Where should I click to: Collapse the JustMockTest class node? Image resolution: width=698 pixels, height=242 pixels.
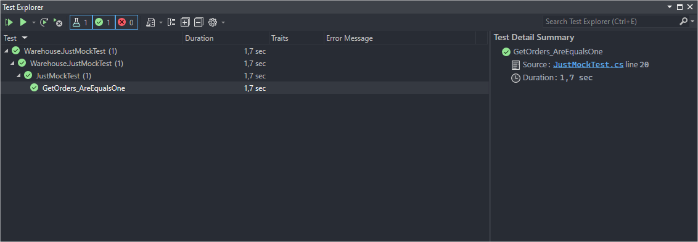pyautogui.click(x=18, y=76)
